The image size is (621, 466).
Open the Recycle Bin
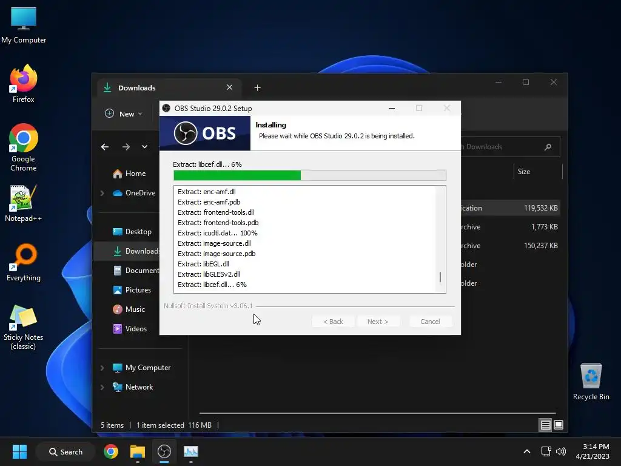click(x=591, y=382)
